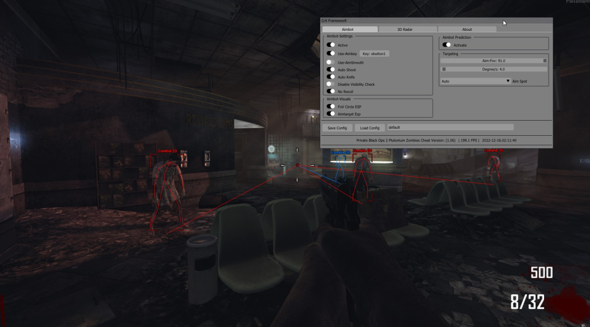Click the 8/32 ammo counter
Screen dimensions: 590x327
pyautogui.click(x=527, y=302)
